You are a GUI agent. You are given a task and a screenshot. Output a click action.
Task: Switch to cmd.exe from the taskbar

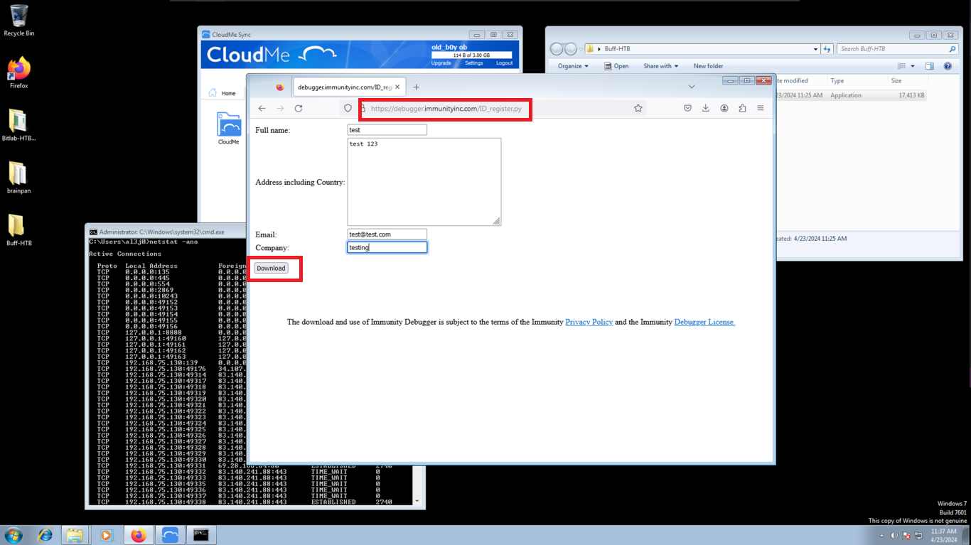tap(201, 535)
